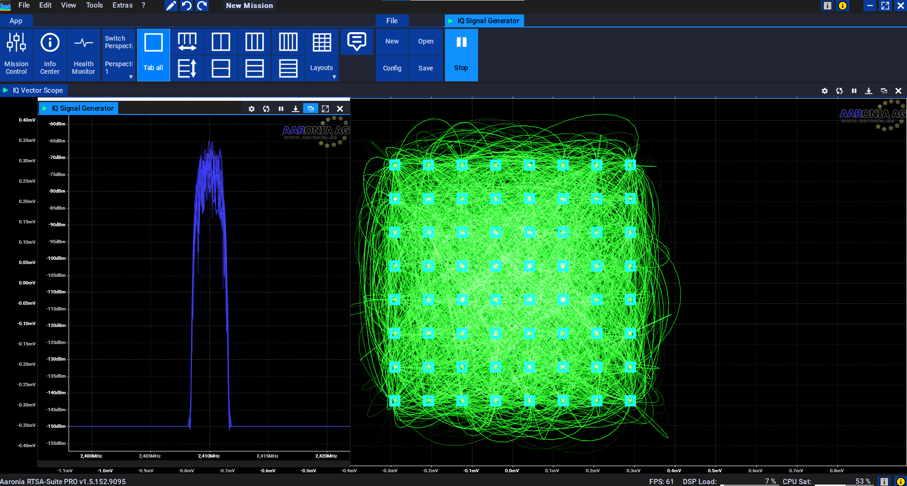Select the IQ Vector Scope tab
907x486 pixels.
click(34, 90)
